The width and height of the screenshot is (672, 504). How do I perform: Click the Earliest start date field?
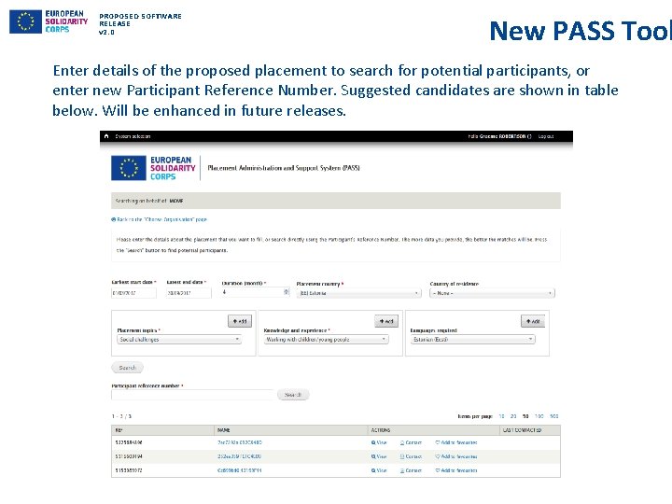[133, 293]
